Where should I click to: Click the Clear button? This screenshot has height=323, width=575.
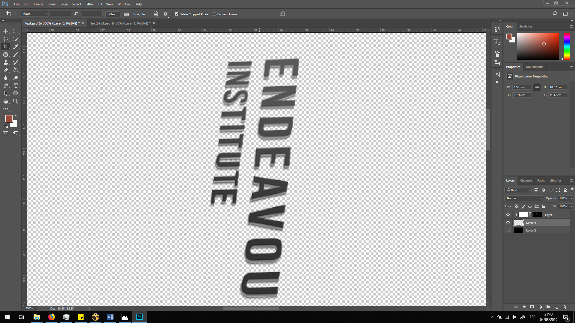112,14
